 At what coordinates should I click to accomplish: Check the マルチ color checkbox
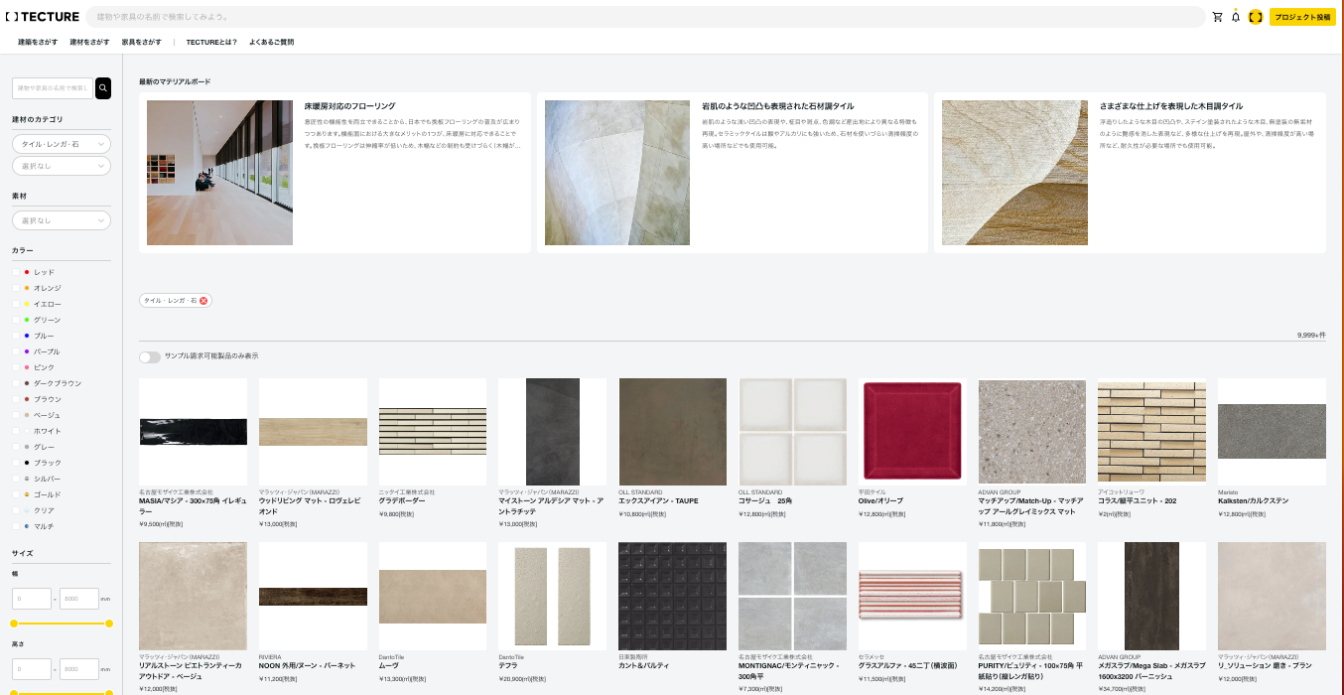click(15, 526)
